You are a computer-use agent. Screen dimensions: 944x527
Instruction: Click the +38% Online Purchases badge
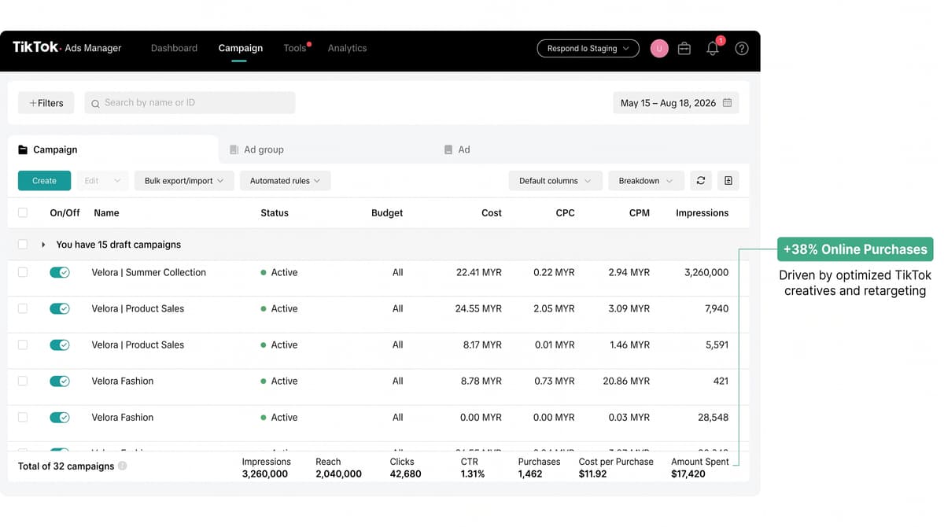pyautogui.click(x=855, y=249)
